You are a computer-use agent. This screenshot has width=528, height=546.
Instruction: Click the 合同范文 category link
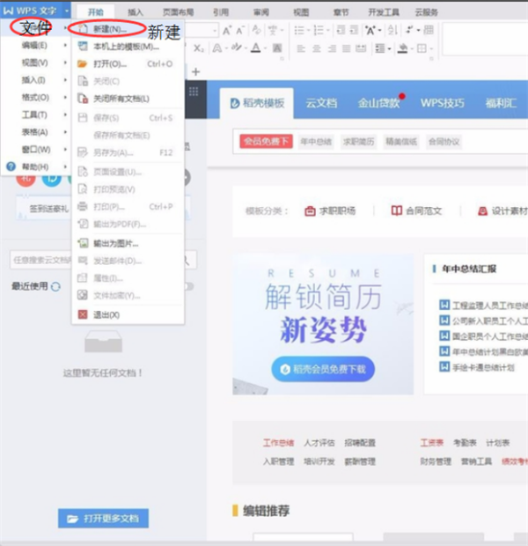pos(416,211)
